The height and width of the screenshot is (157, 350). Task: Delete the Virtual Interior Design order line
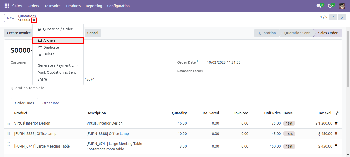(336, 123)
